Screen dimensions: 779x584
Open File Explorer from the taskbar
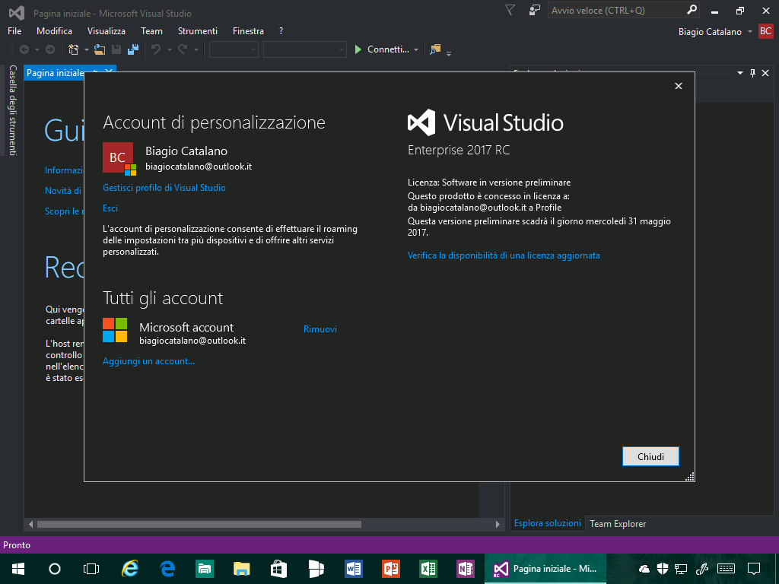[x=242, y=569]
